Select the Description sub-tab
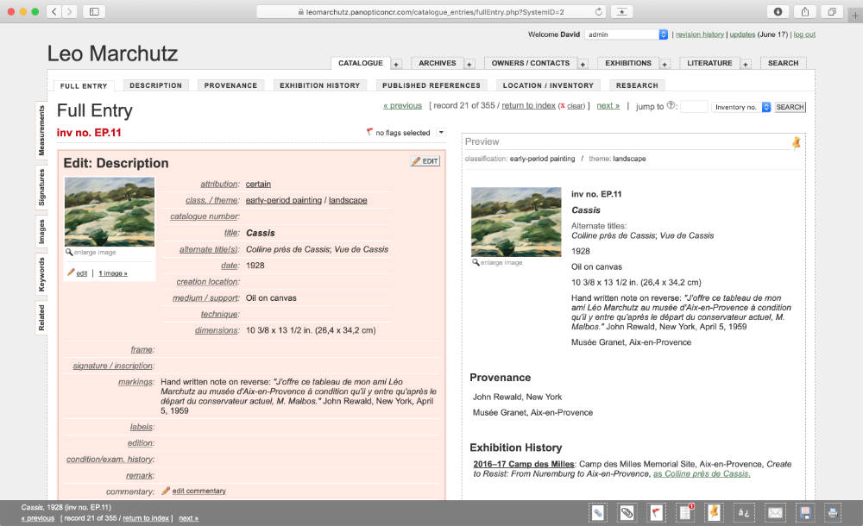This screenshot has width=863, height=526. pos(155,85)
